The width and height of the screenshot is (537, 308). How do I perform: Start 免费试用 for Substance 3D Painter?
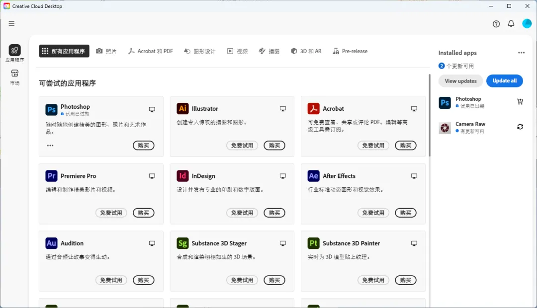click(373, 280)
